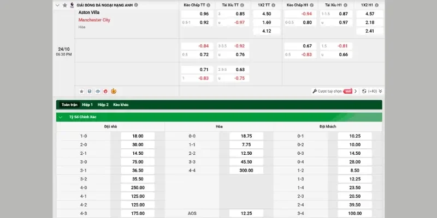Screen dimensions: 437x218
Task: Open info icon next to Tài Xỉu H1
Action: (x=345, y=5)
